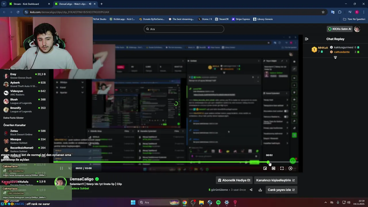This screenshot has width=368, height=207.
Task: Open Library Genesis bookmark
Action: pyautogui.click(x=263, y=19)
